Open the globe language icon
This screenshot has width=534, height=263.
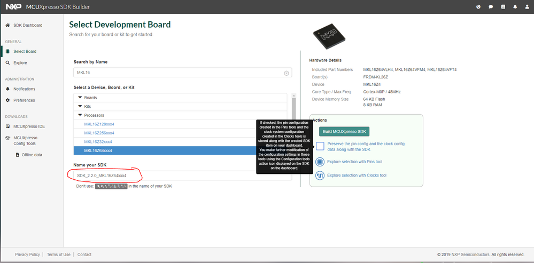click(x=478, y=7)
